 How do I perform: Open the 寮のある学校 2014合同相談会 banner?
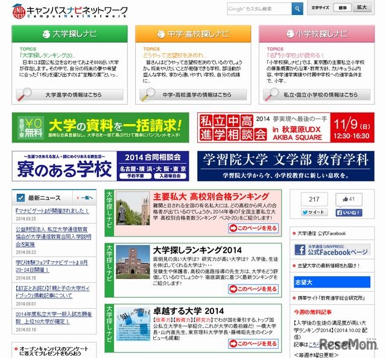point(101,166)
